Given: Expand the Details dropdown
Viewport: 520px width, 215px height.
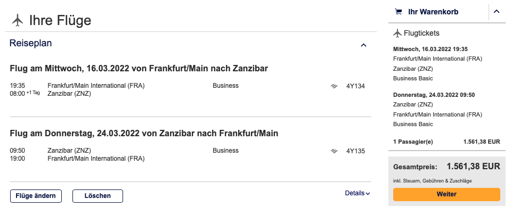Looking at the screenshot, I should [x=357, y=193].
